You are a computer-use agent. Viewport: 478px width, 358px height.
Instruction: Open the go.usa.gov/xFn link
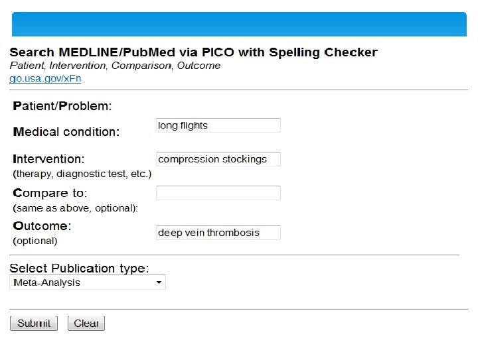45,78
